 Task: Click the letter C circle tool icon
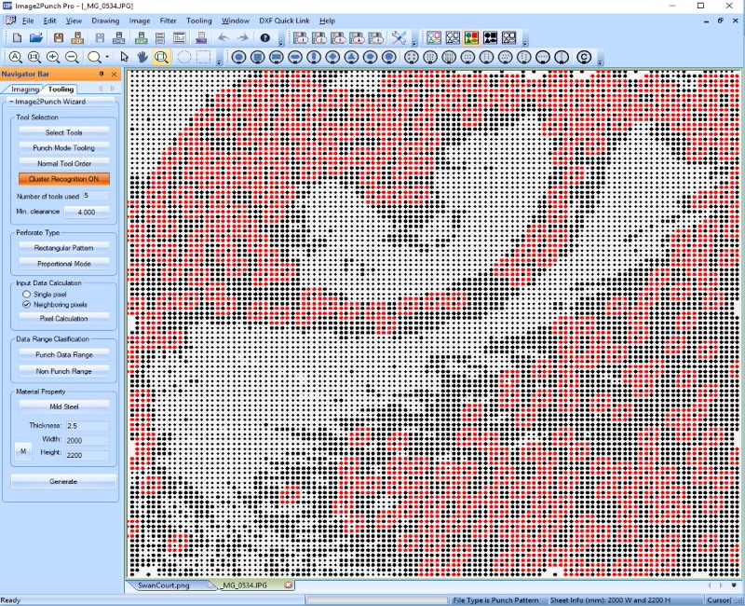[584, 57]
